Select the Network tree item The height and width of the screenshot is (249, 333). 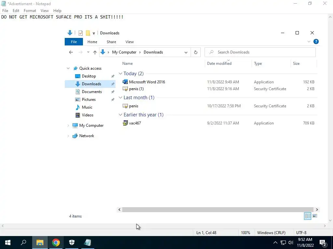pyautogui.click(x=87, y=136)
